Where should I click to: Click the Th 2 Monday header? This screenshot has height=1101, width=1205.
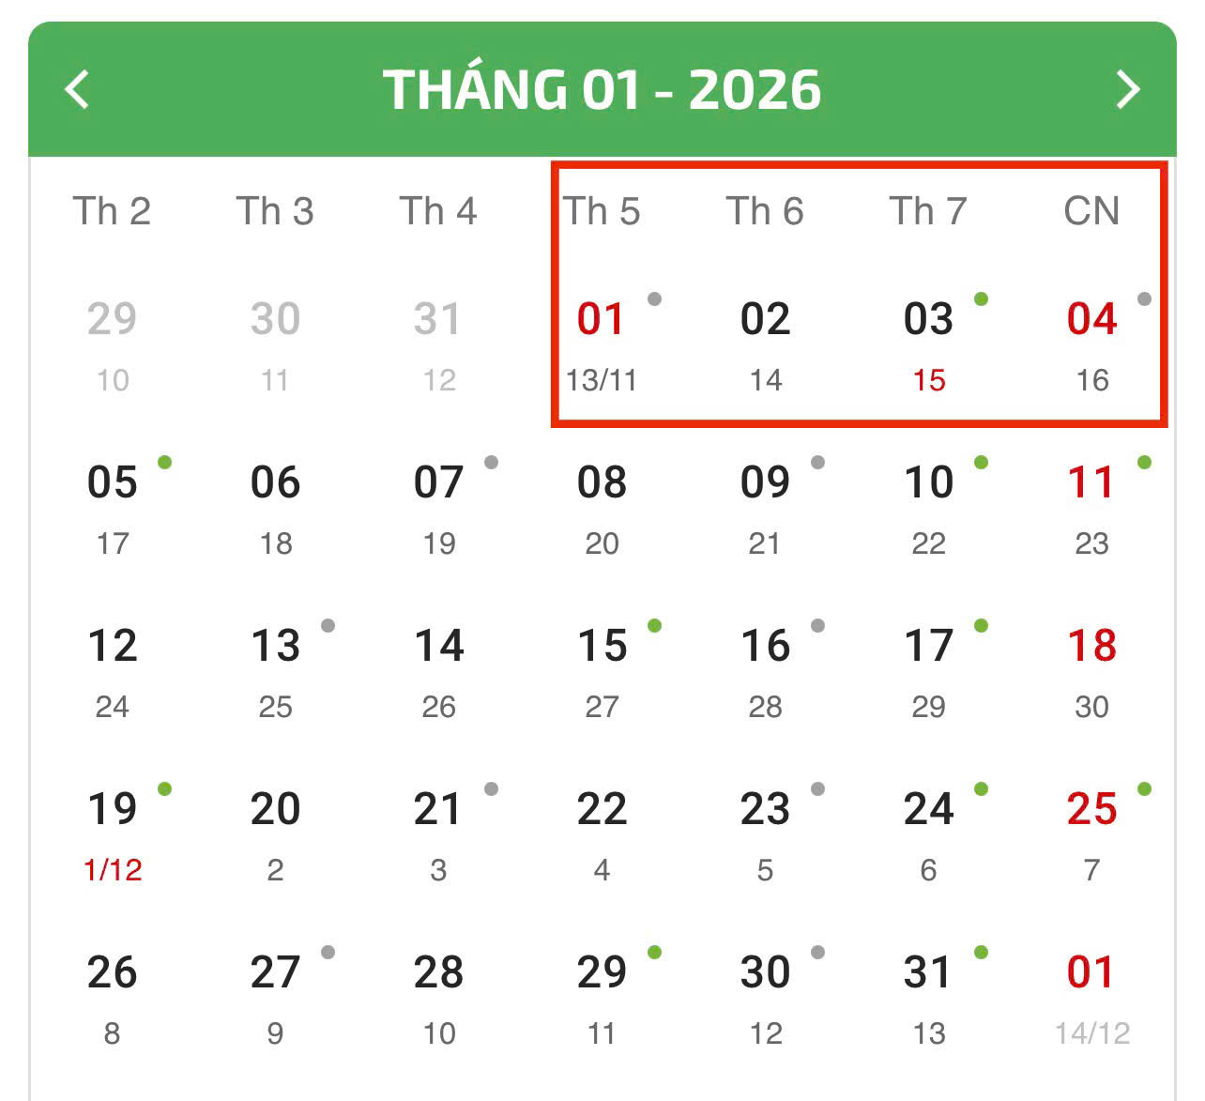pos(113,212)
